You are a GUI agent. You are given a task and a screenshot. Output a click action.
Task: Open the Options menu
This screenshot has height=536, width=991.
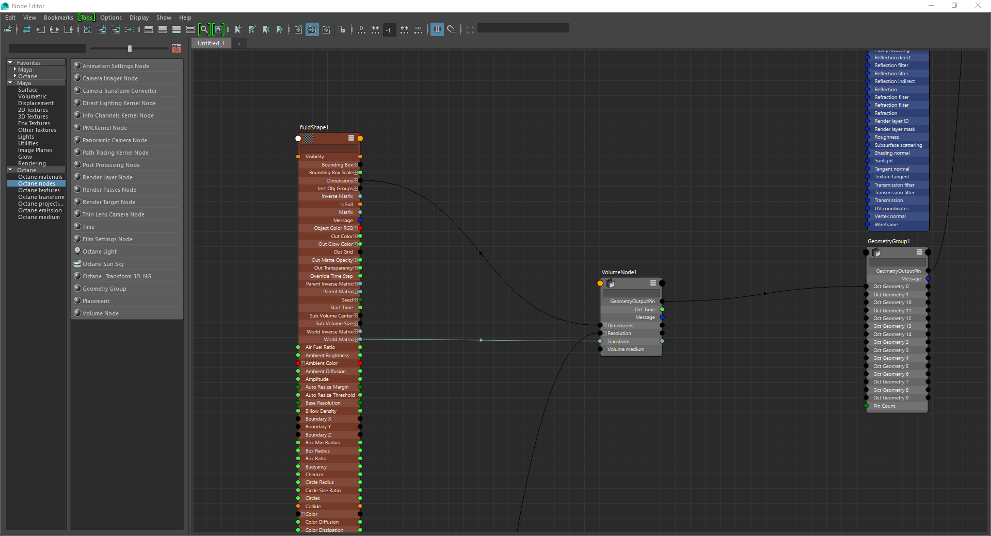[x=111, y=18]
